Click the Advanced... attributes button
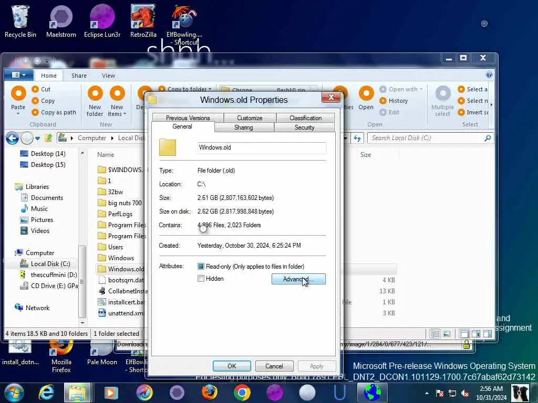The image size is (538, 403). click(298, 279)
